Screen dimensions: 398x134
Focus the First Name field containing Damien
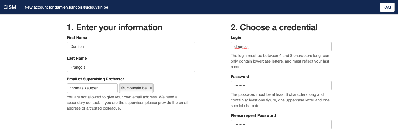point(131,47)
